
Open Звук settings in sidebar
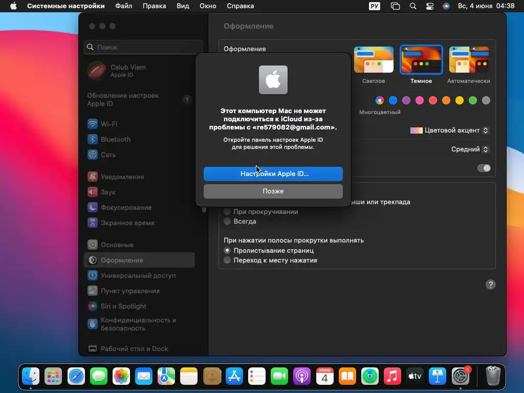(139, 192)
